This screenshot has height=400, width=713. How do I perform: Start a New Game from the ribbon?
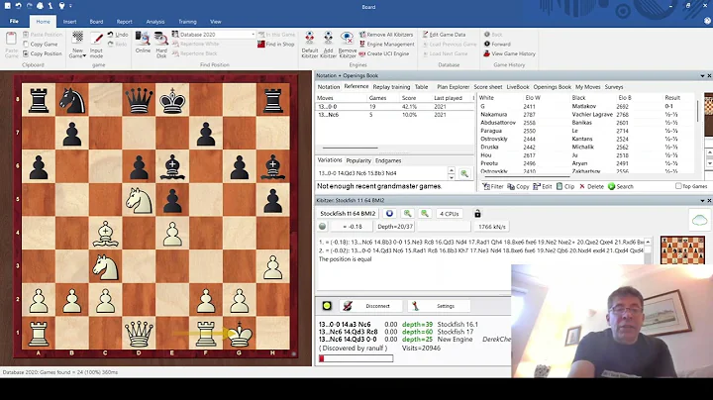78,45
